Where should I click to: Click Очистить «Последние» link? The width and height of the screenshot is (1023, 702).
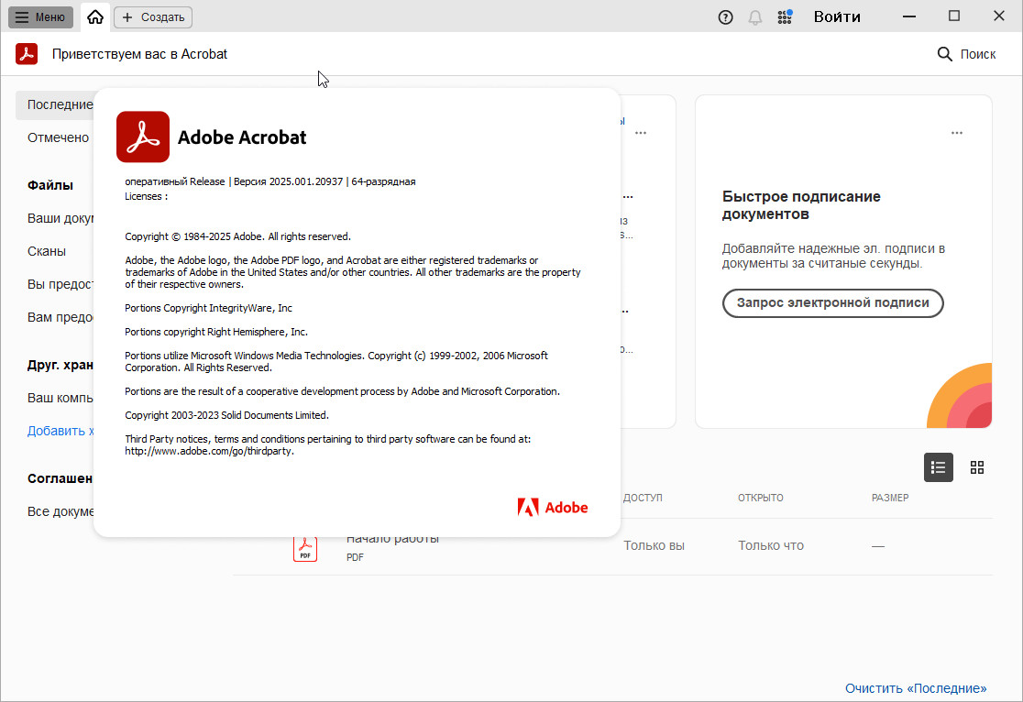pyautogui.click(x=916, y=688)
